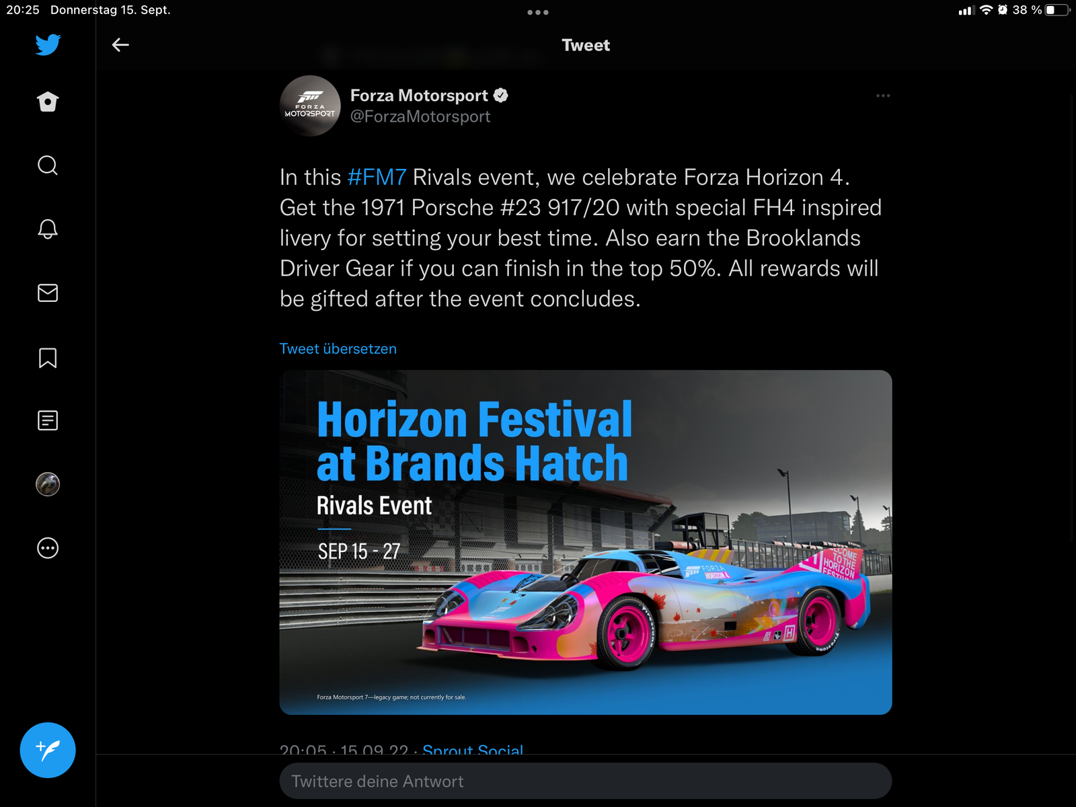Open the #FM7 hashtag
Viewport: 1076px width, 807px height.
[377, 178]
